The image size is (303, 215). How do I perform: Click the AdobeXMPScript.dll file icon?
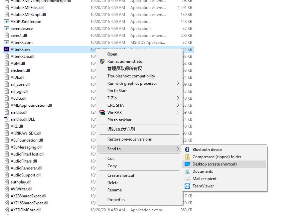pos(7,15)
